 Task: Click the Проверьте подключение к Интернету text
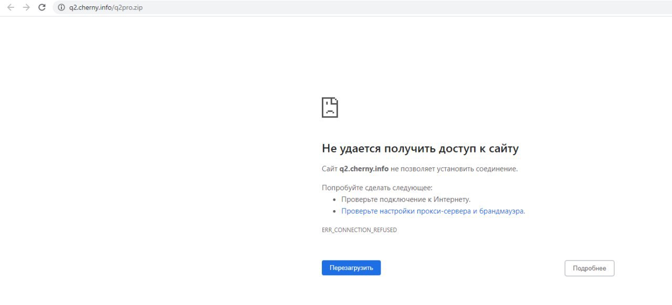pos(406,200)
